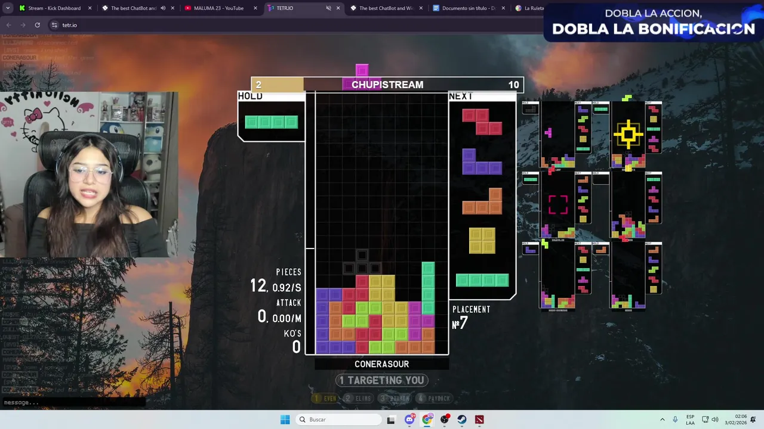
Task: Click the 1 TARGETING YOU indicator
Action: (x=382, y=380)
